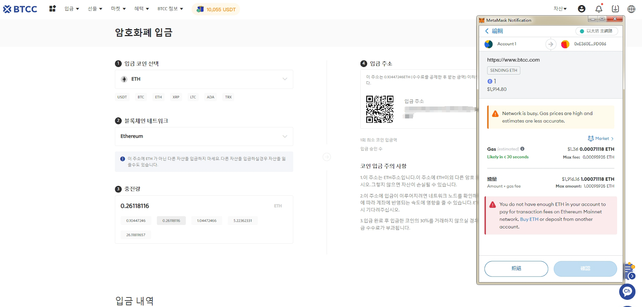The width and height of the screenshot is (642, 307).
Task: Open the user profile icon
Action: click(x=581, y=9)
